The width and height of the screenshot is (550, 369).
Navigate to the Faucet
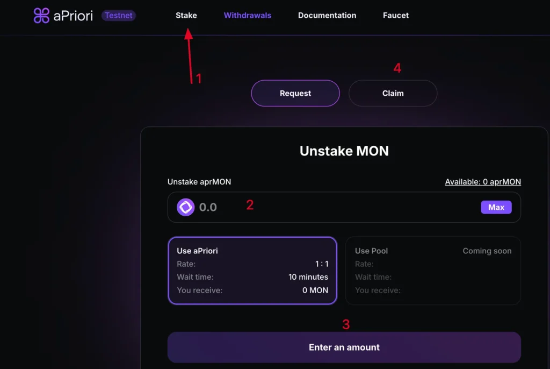point(395,16)
